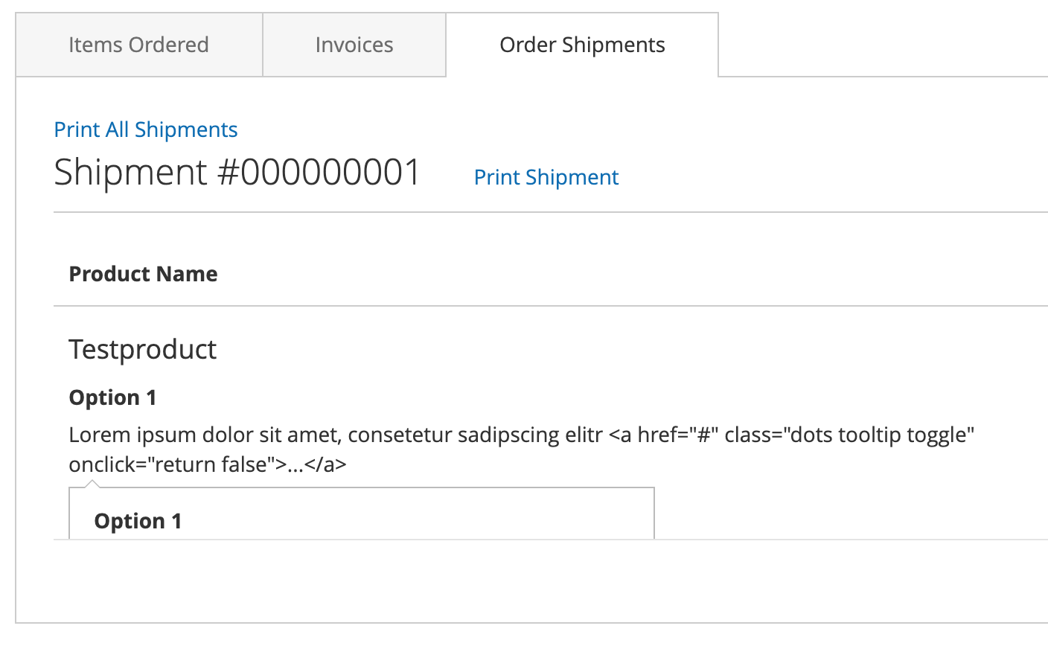Select the Order Shipments tab

[x=582, y=45]
